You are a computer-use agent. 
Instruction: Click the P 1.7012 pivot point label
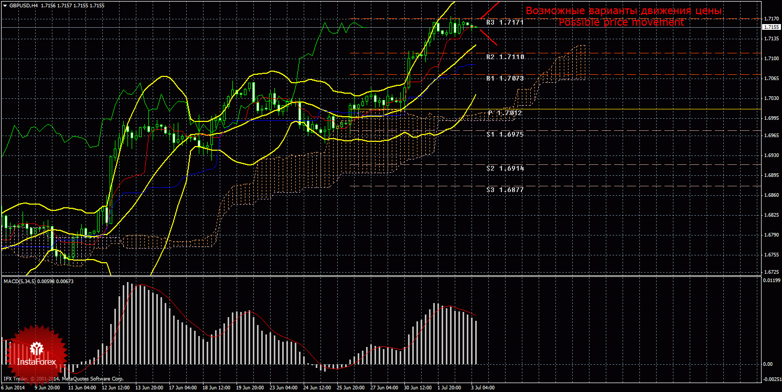(505, 113)
